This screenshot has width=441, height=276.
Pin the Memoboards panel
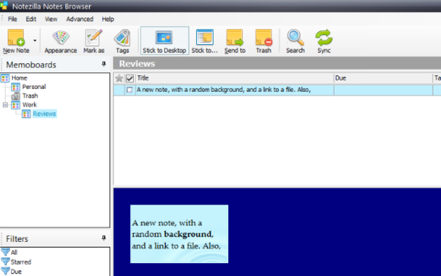(x=103, y=64)
